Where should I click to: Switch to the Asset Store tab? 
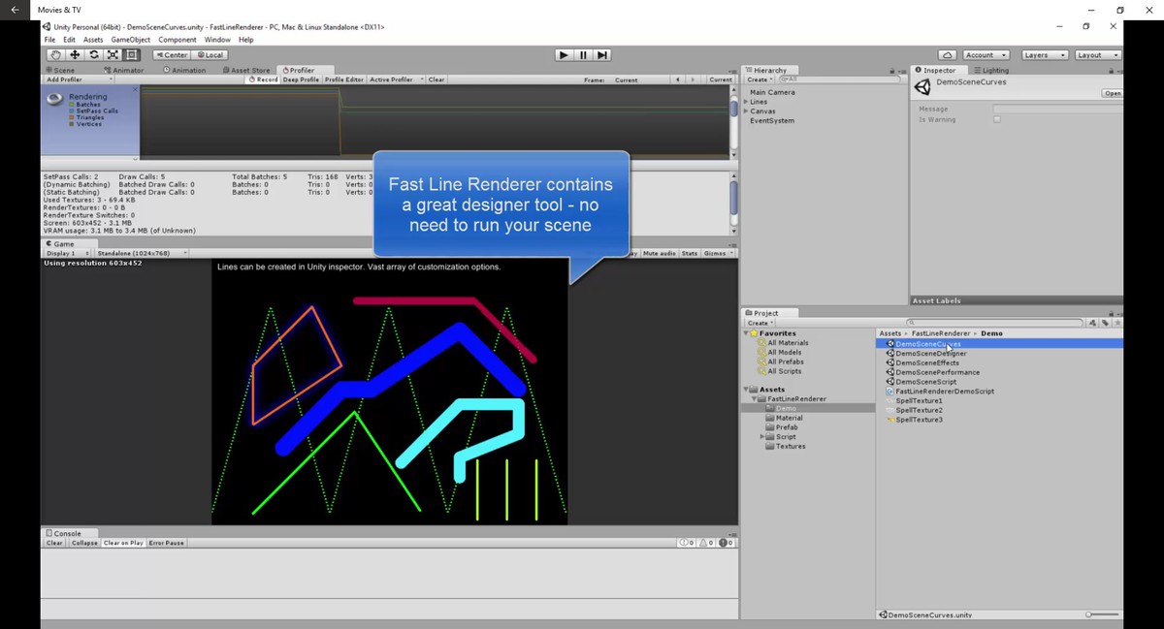[246, 71]
